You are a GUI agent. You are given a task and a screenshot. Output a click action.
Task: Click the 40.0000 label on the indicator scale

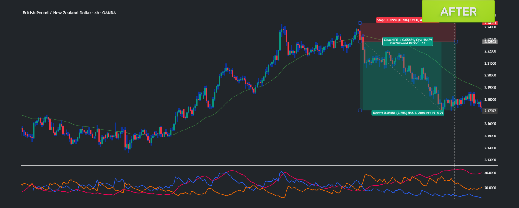490,173
